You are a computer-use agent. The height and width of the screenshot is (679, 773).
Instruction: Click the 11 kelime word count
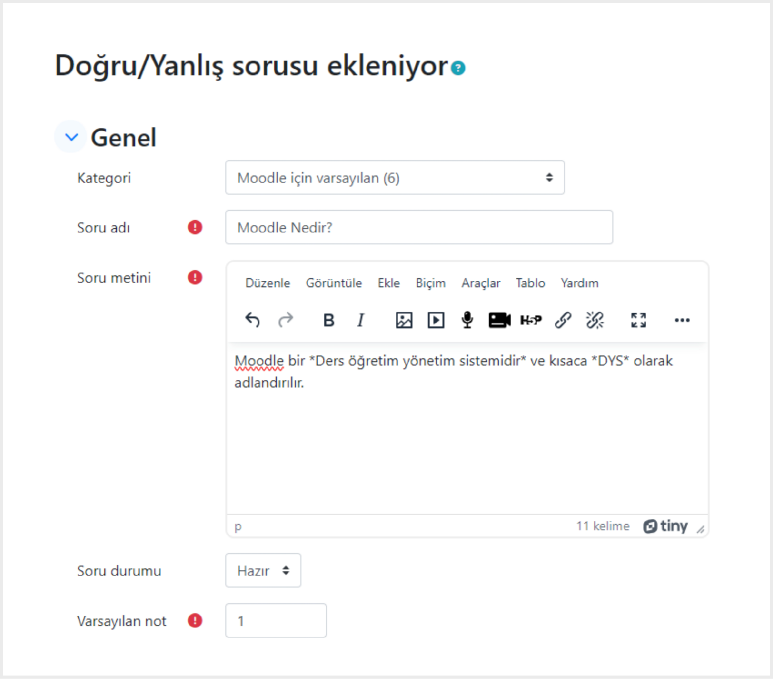603,526
